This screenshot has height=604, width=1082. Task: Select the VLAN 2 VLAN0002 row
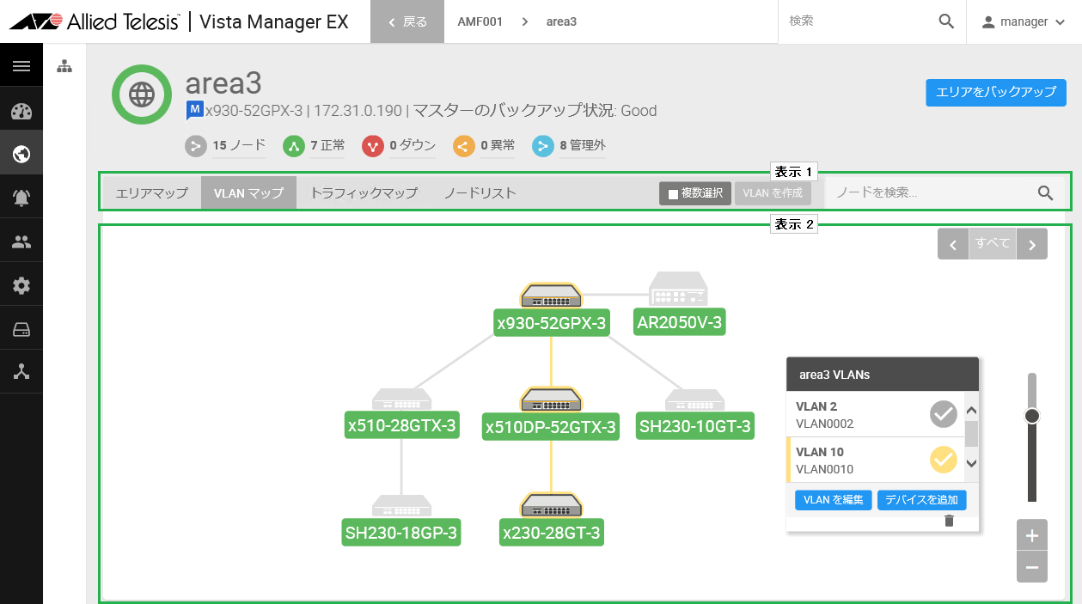point(875,414)
